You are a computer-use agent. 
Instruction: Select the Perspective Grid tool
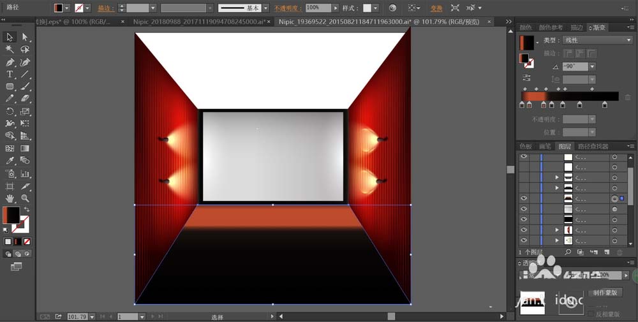click(x=25, y=136)
